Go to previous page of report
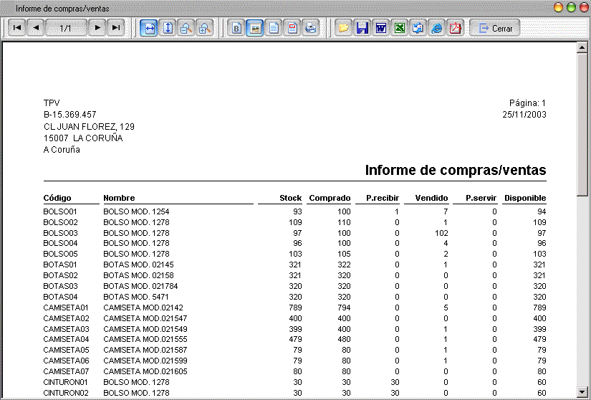 (x=36, y=28)
